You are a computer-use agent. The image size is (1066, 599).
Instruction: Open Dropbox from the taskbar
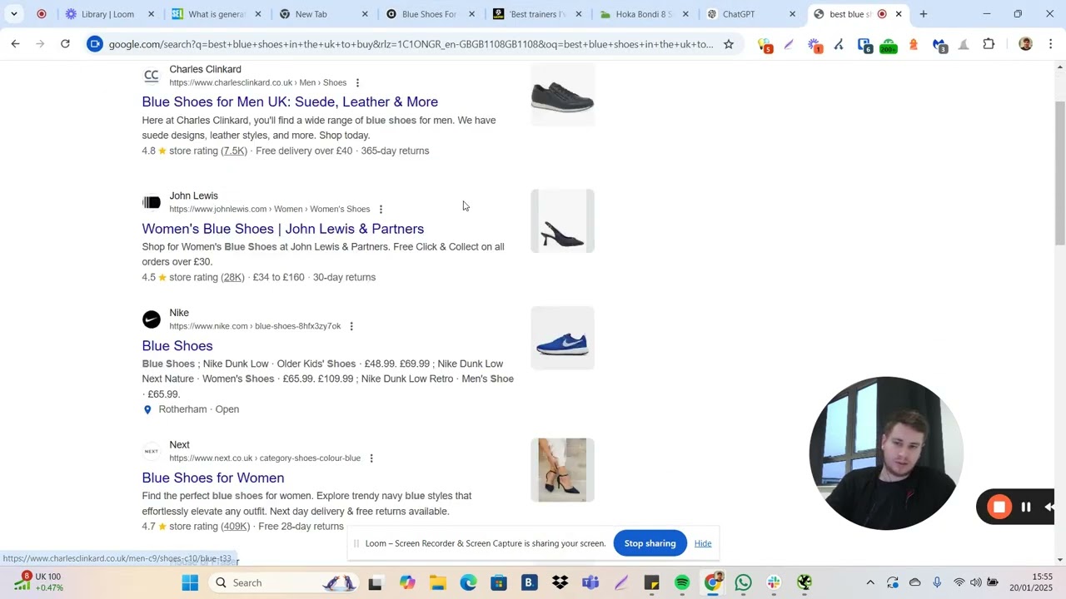point(560,582)
